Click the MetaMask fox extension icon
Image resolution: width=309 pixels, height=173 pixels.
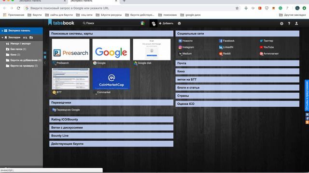click(x=274, y=8)
